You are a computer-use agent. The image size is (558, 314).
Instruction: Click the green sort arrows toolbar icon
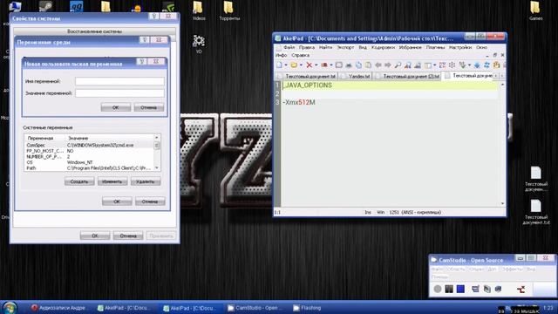[x=463, y=65]
